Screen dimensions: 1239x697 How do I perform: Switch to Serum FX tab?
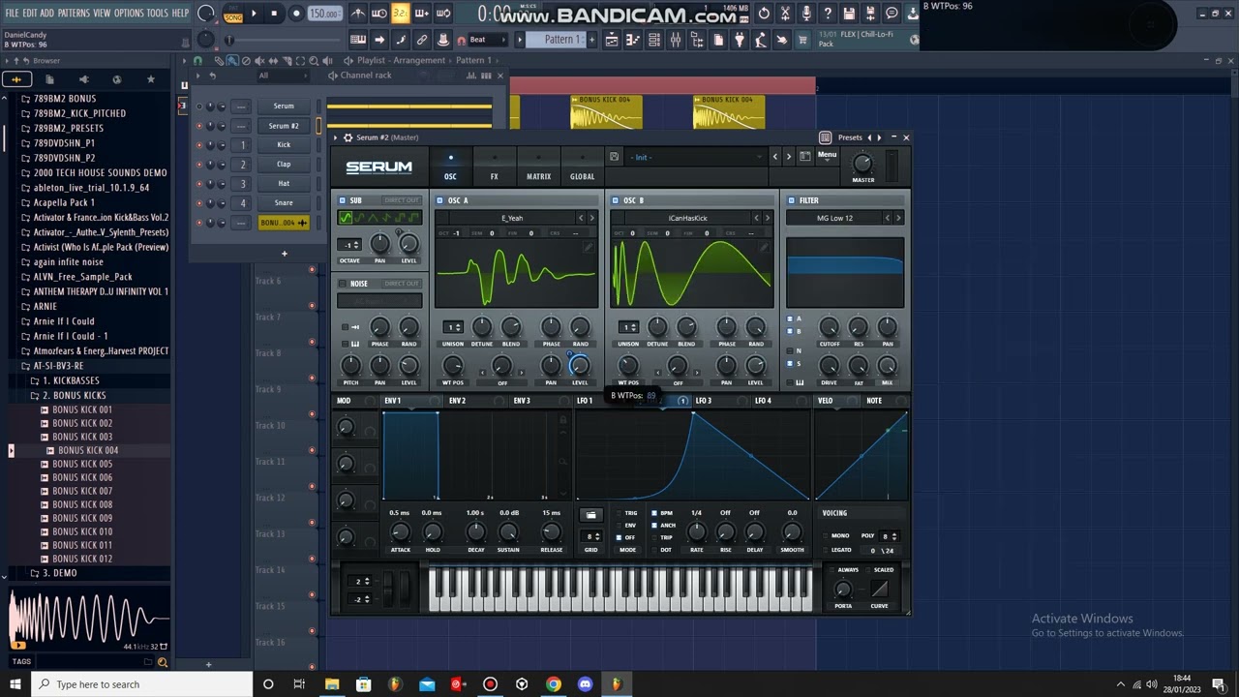click(x=494, y=168)
